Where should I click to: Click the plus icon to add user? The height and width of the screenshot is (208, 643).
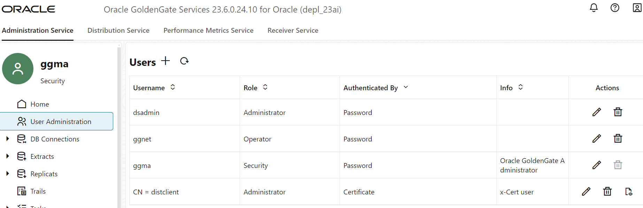pos(165,61)
